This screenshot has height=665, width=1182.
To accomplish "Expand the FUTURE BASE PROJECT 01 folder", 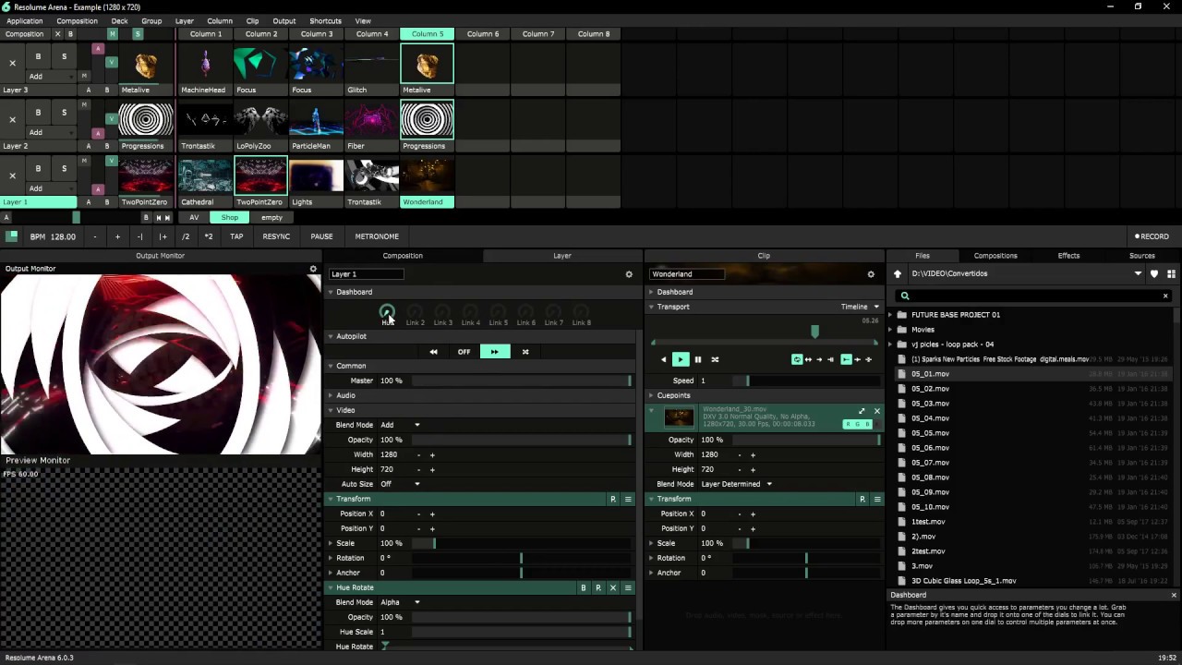I will pos(890,315).
